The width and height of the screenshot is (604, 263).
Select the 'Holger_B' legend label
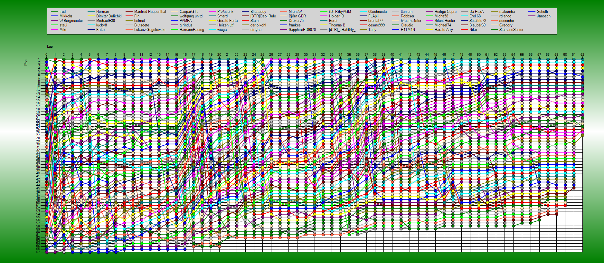click(336, 16)
